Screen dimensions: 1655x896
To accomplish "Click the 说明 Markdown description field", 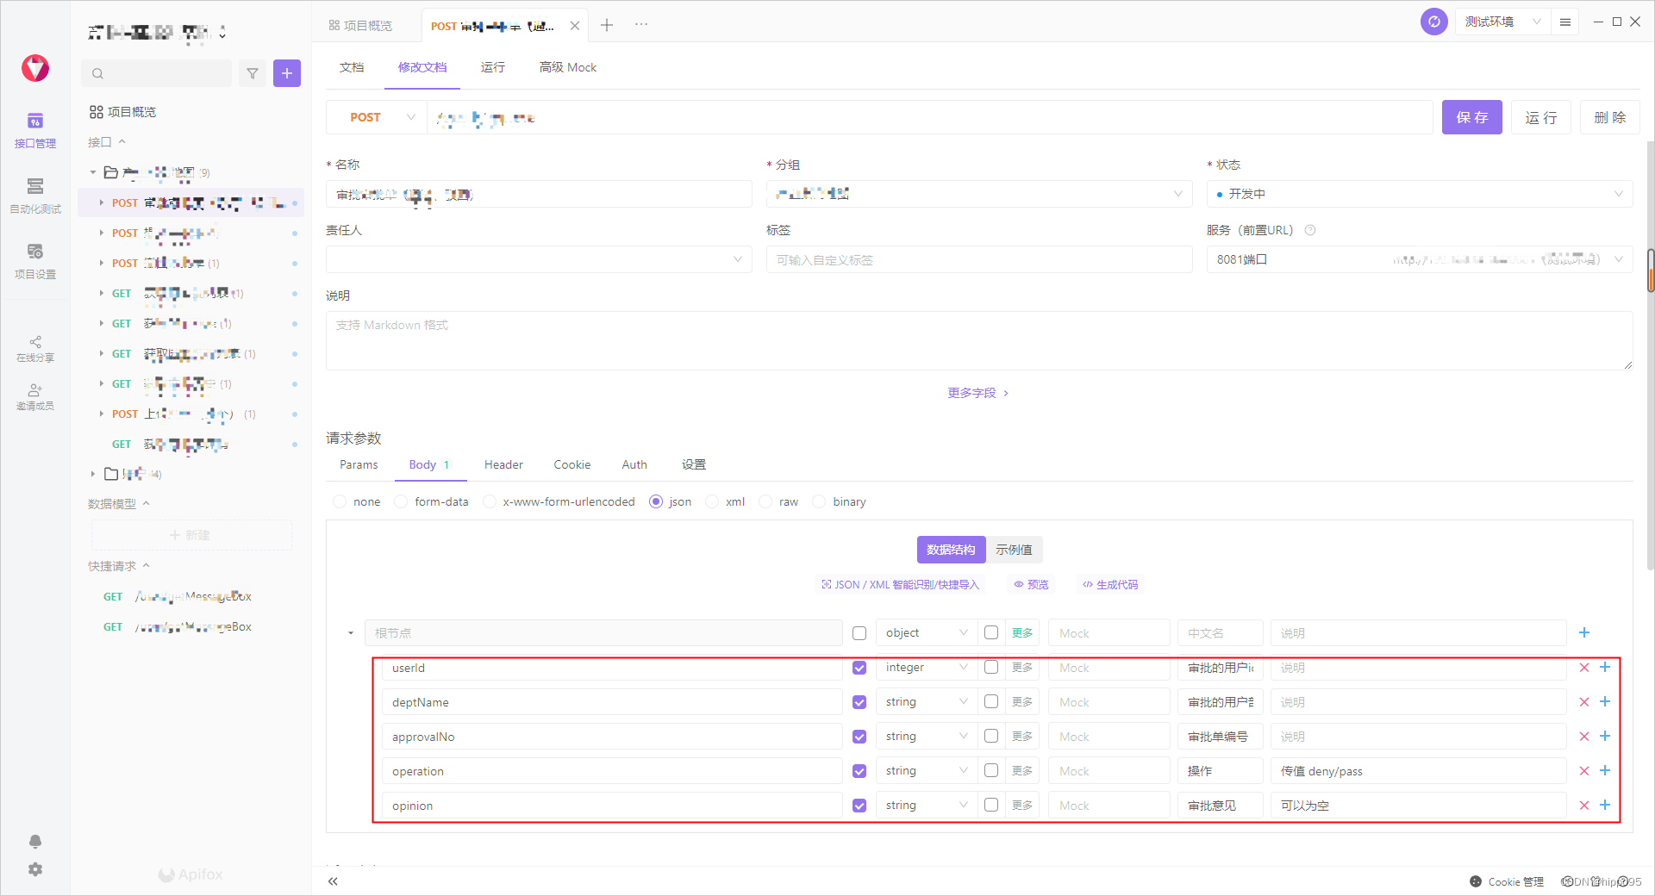I will 979,340.
